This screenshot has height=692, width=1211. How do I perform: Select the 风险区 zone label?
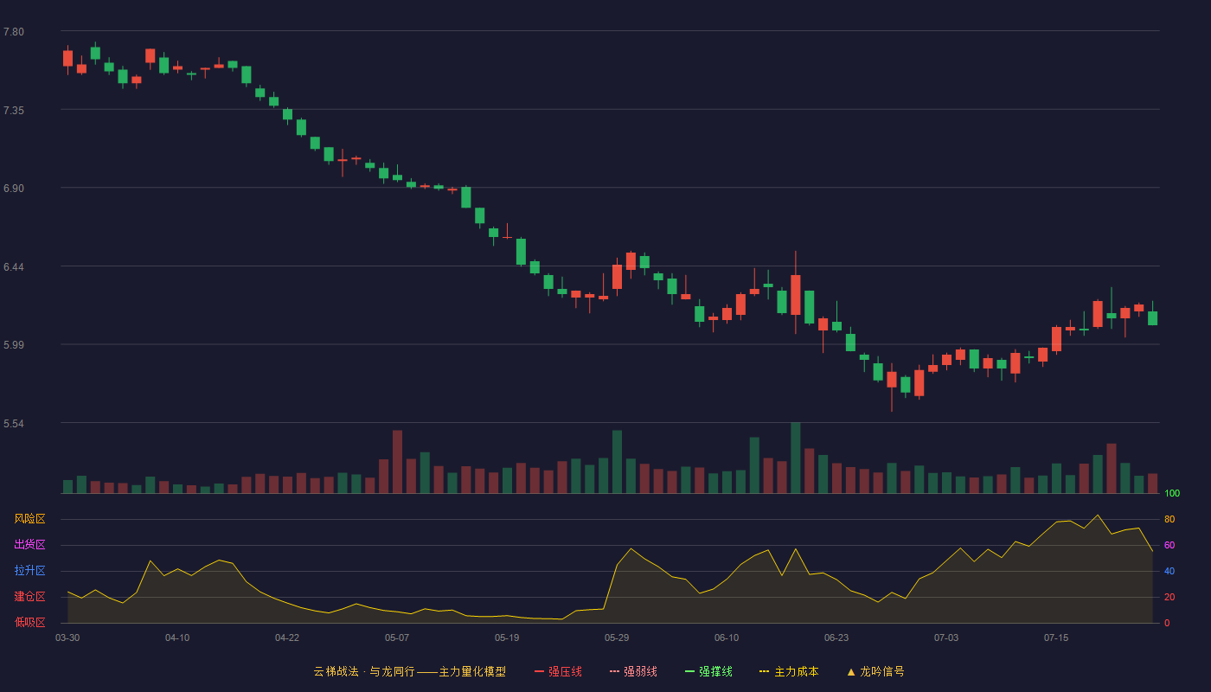coord(29,519)
